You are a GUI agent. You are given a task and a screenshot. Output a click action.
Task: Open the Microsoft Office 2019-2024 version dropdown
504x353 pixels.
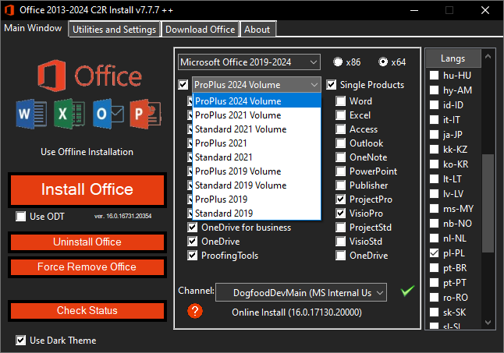[x=249, y=62]
